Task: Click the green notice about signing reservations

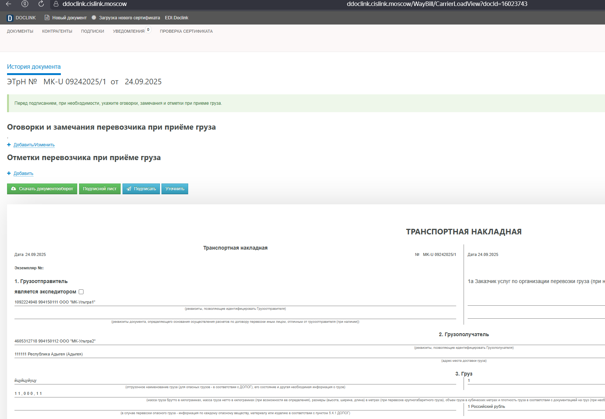Action: [x=306, y=103]
